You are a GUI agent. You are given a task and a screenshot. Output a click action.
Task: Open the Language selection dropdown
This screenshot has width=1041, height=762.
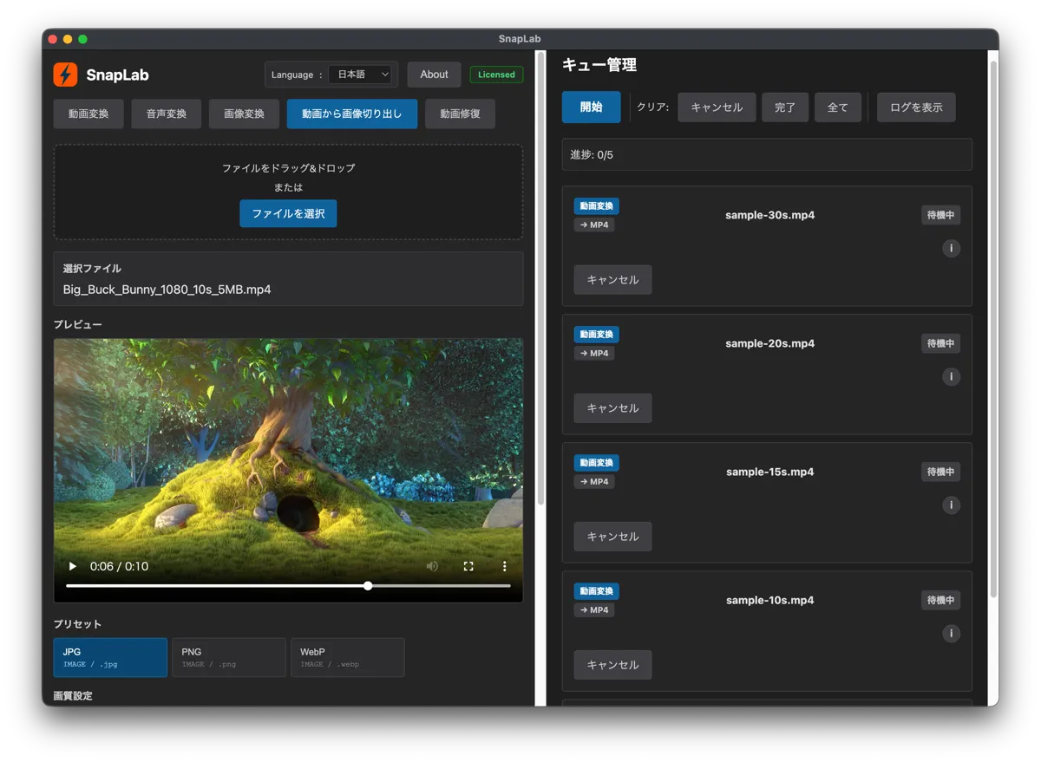point(362,75)
